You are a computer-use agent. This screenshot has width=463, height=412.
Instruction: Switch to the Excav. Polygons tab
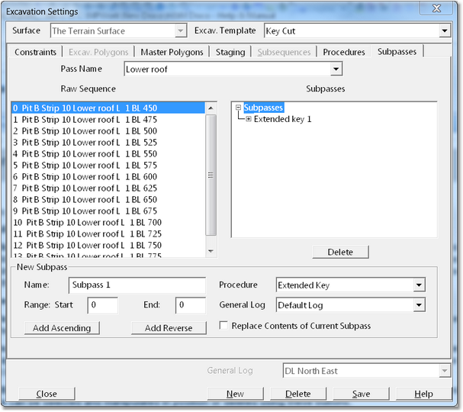tap(98, 52)
